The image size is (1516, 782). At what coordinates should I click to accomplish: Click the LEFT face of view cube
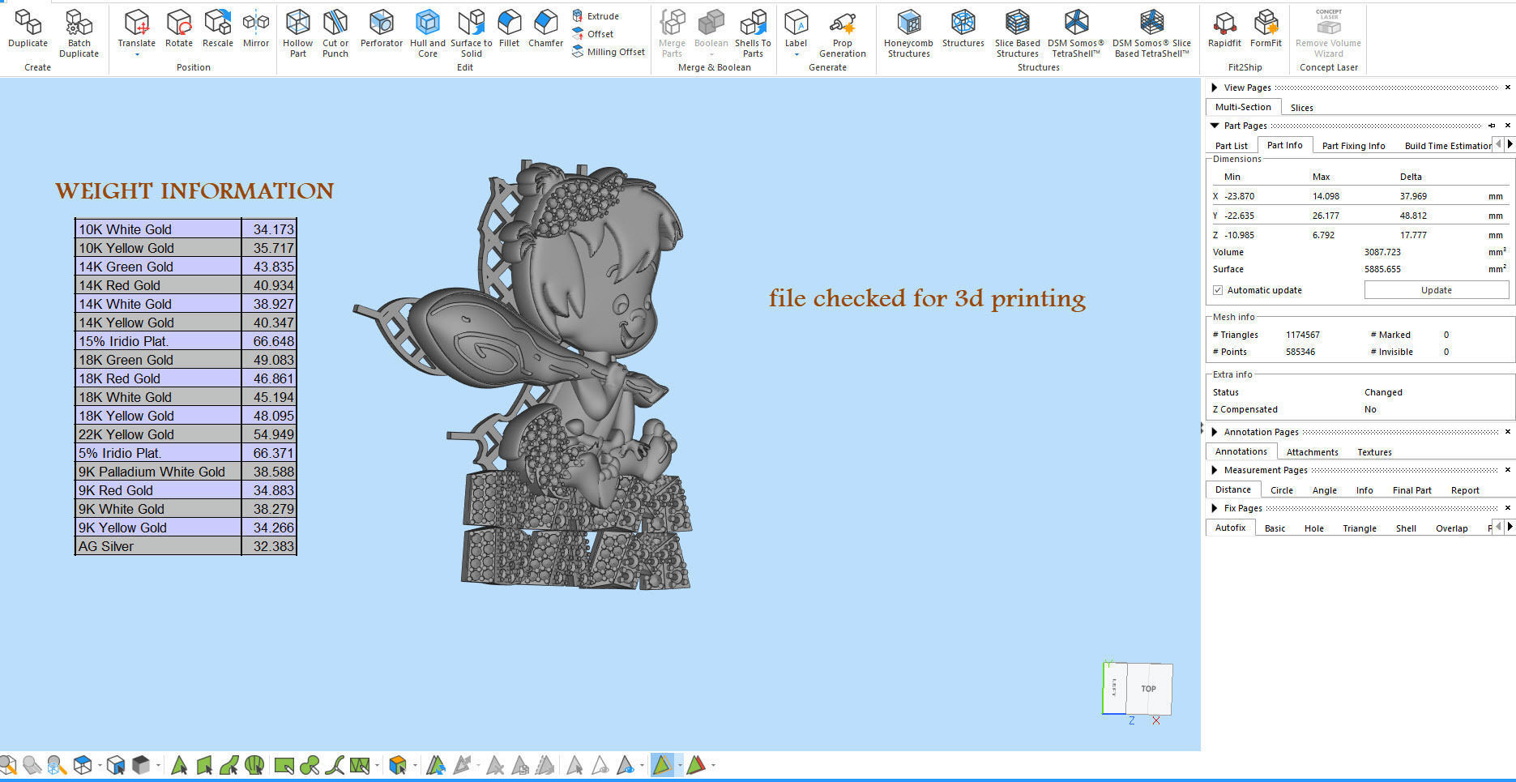click(x=1115, y=688)
